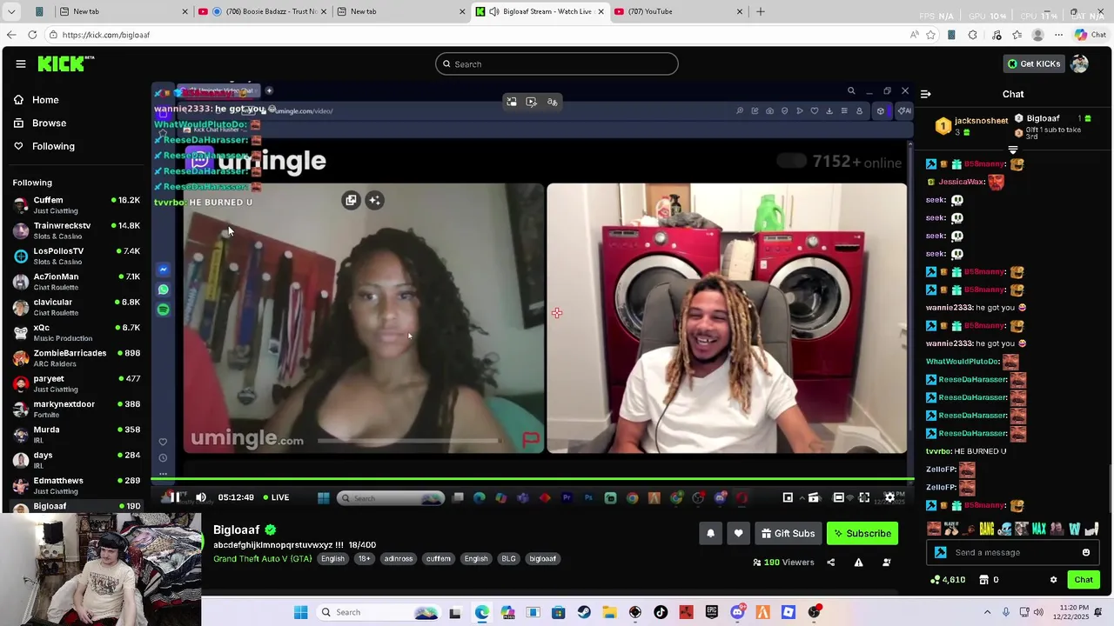The height and width of the screenshot is (626, 1114).
Task: Open the viewer list icon next to report
Action: (x=886, y=563)
